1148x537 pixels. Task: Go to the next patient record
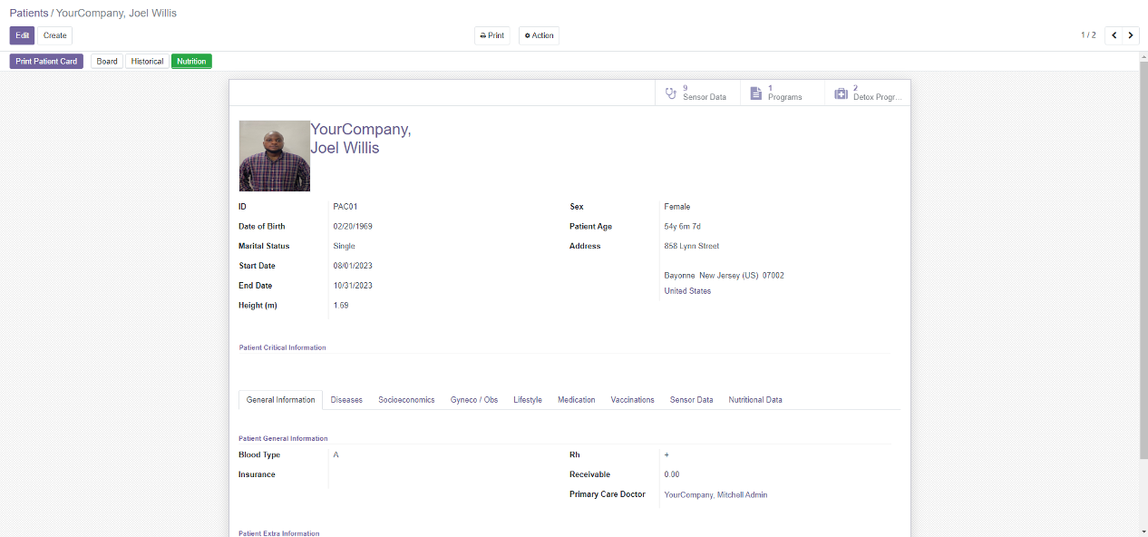(1131, 35)
